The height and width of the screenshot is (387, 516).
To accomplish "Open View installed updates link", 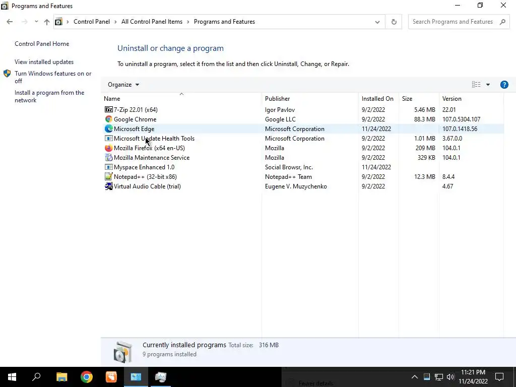I will coord(44,62).
